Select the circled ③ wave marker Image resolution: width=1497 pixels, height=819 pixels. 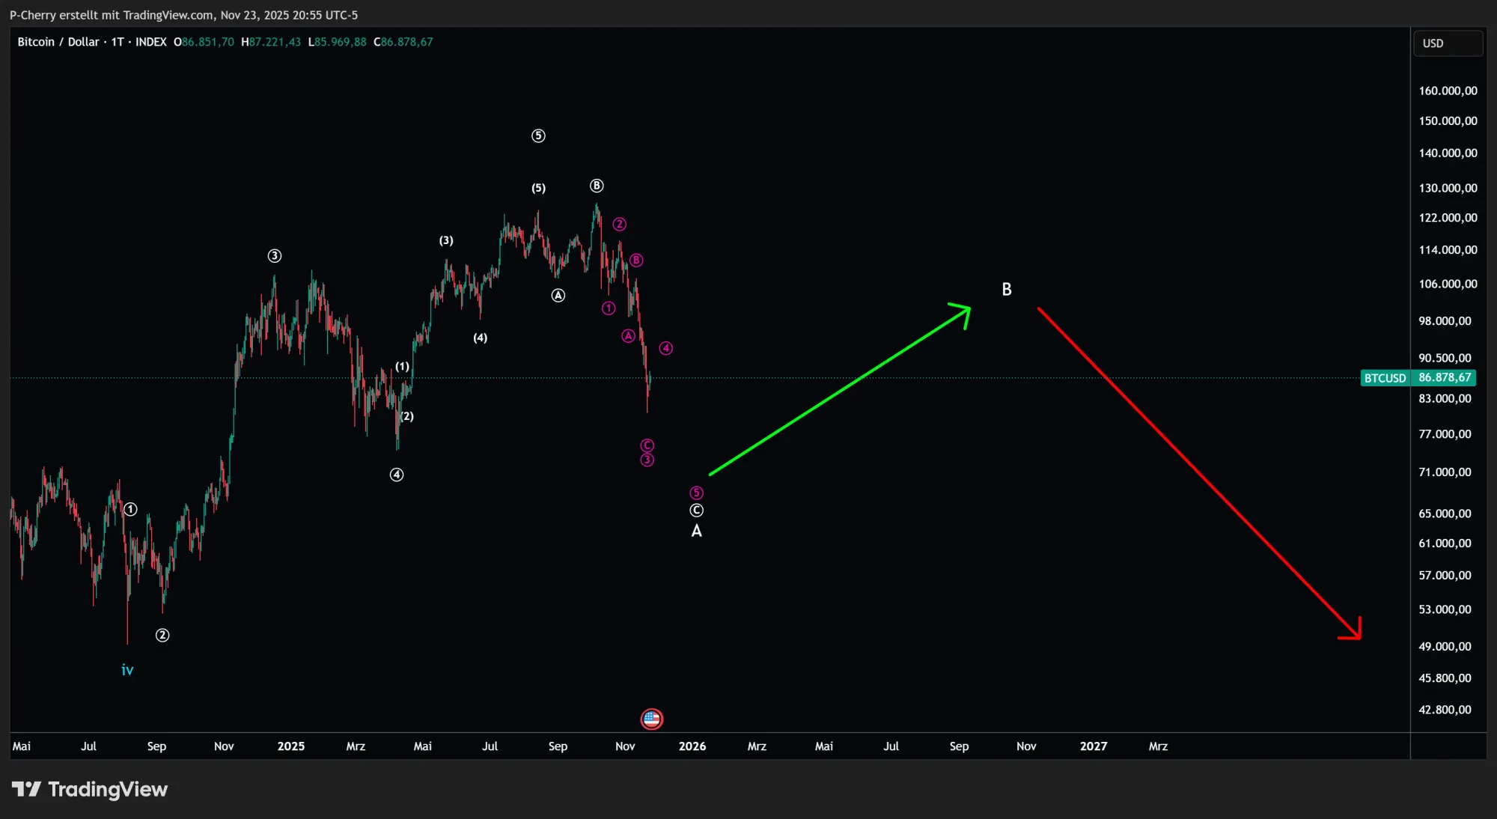[274, 255]
